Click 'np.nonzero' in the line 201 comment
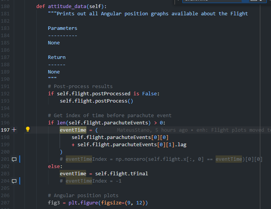Viewport: 271px width, 209px height. (130, 159)
